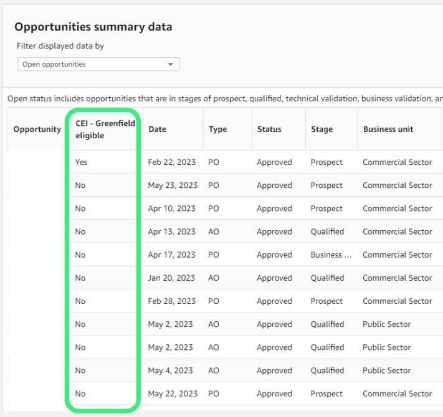Click the filter dropdown arrow icon
Viewport: 443px width, 417px height.
[x=171, y=64]
